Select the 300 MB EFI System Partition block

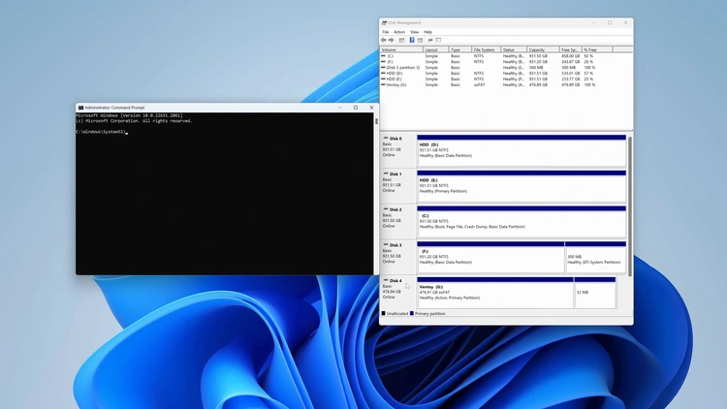coord(596,258)
